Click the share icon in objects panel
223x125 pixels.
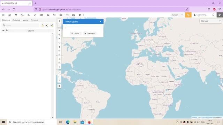pos(47,25)
